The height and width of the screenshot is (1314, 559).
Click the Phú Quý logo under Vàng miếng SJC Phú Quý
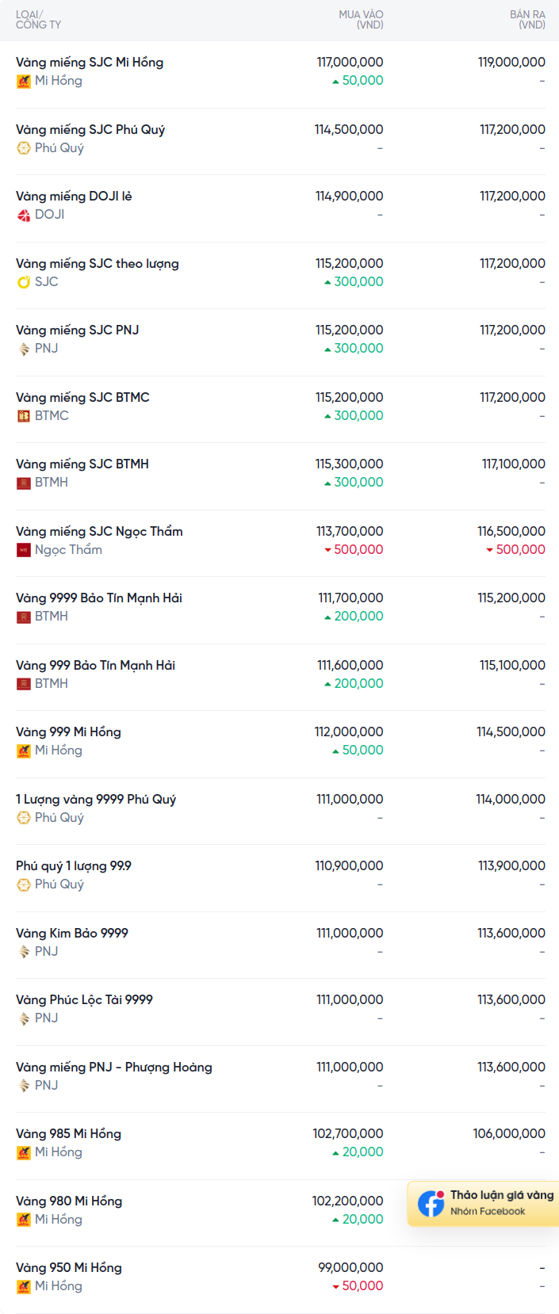coord(24,148)
